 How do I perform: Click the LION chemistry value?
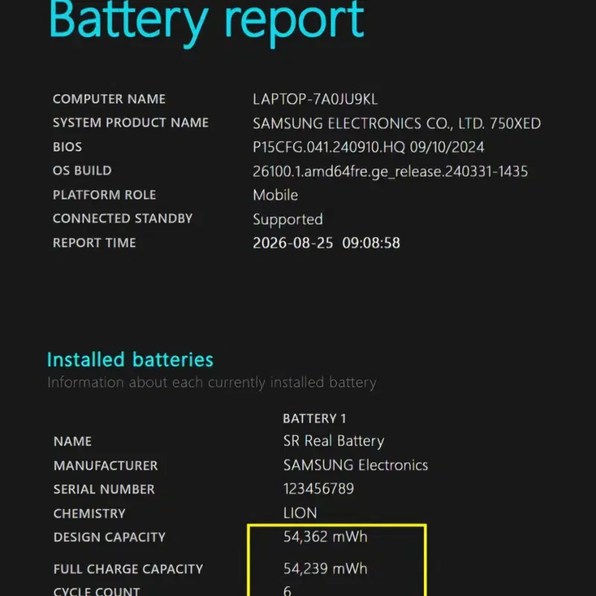(x=300, y=513)
